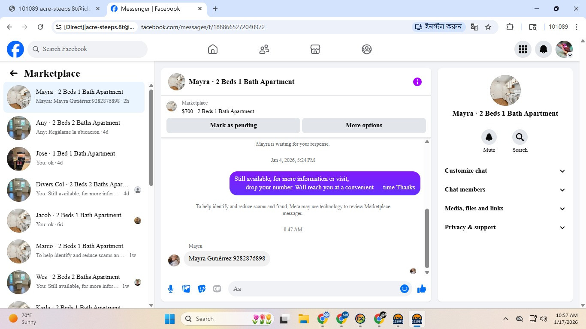The width and height of the screenshot is (586, 329).
Task: Click the Install app button in address bar
Action: pos(439,27)
